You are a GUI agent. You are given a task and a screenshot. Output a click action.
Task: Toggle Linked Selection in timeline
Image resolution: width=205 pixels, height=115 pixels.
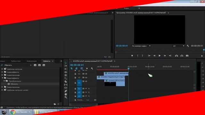(82, 68)
